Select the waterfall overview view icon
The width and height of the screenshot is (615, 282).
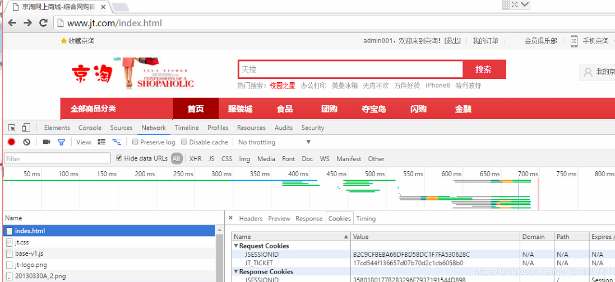(x=117, y=142)
